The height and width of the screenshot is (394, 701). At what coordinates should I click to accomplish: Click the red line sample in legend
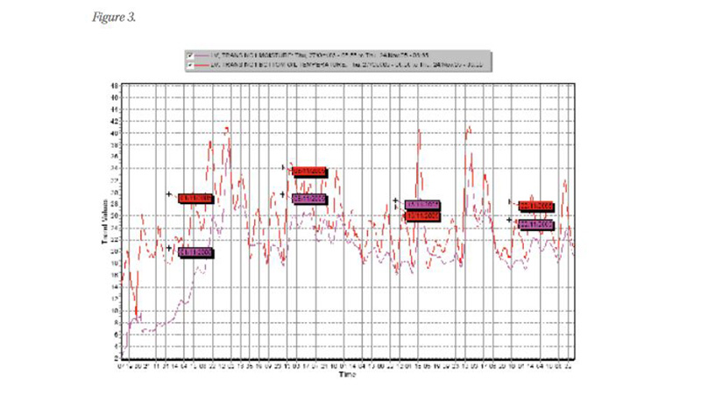(x=202, y=64)
